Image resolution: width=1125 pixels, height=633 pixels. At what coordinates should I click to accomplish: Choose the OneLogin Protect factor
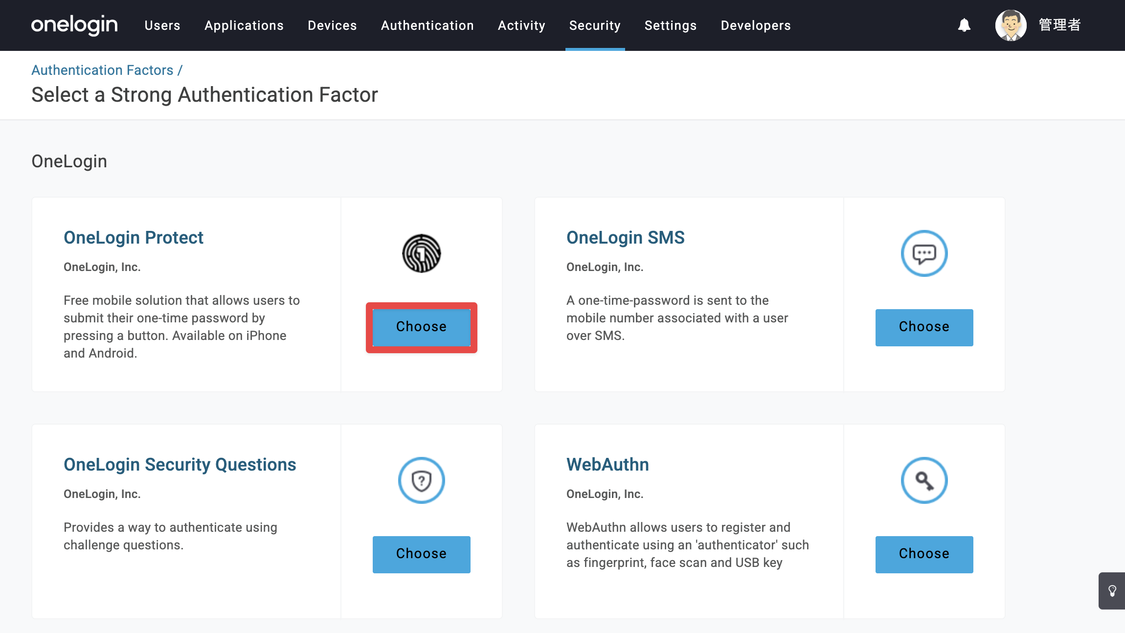422,327
